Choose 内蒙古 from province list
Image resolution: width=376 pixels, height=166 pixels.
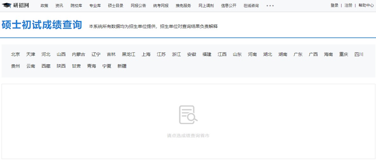tap(79, 54)
